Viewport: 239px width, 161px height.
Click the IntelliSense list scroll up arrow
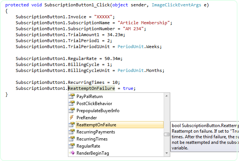tap(167, 96)
